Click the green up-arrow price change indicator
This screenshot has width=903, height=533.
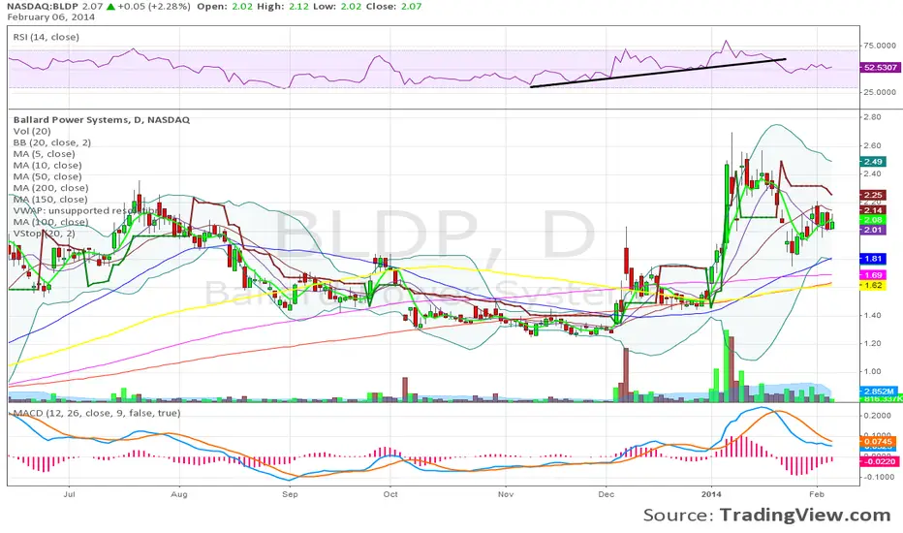click(110, 7)
